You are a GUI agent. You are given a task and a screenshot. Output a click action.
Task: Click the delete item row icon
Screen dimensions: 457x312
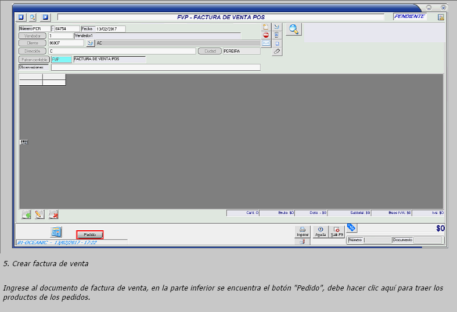point(53,214)
